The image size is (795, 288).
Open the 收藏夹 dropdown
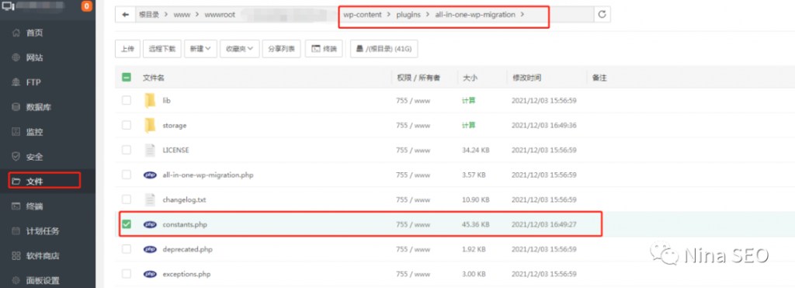click(x=240, y=49)
